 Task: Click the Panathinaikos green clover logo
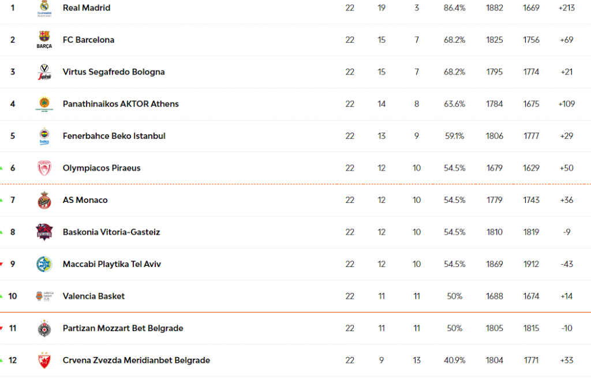(x=44, y=104)
